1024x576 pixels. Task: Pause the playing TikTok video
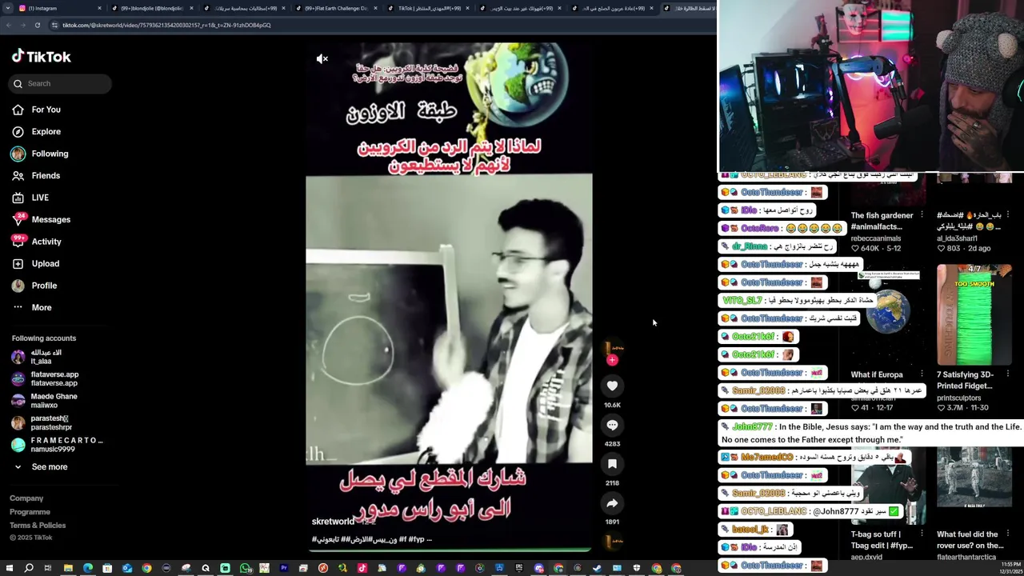pyautogui.click(x=449, y=296)
